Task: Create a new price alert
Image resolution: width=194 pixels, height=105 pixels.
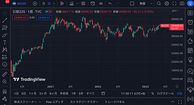Action: pyautogui.click(x=93, y=4)
